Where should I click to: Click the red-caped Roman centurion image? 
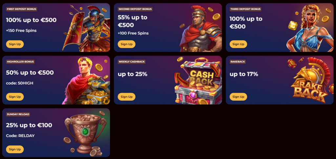point(200,29)
